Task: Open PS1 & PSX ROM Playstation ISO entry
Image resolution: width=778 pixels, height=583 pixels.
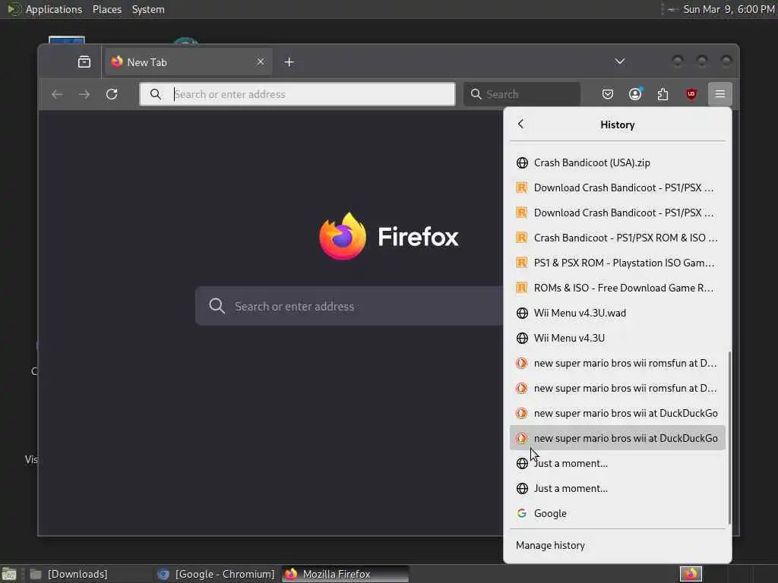Action: (617, 263)
